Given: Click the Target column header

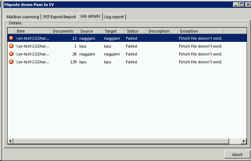Looking at the screenshot, I should [113, 31].
